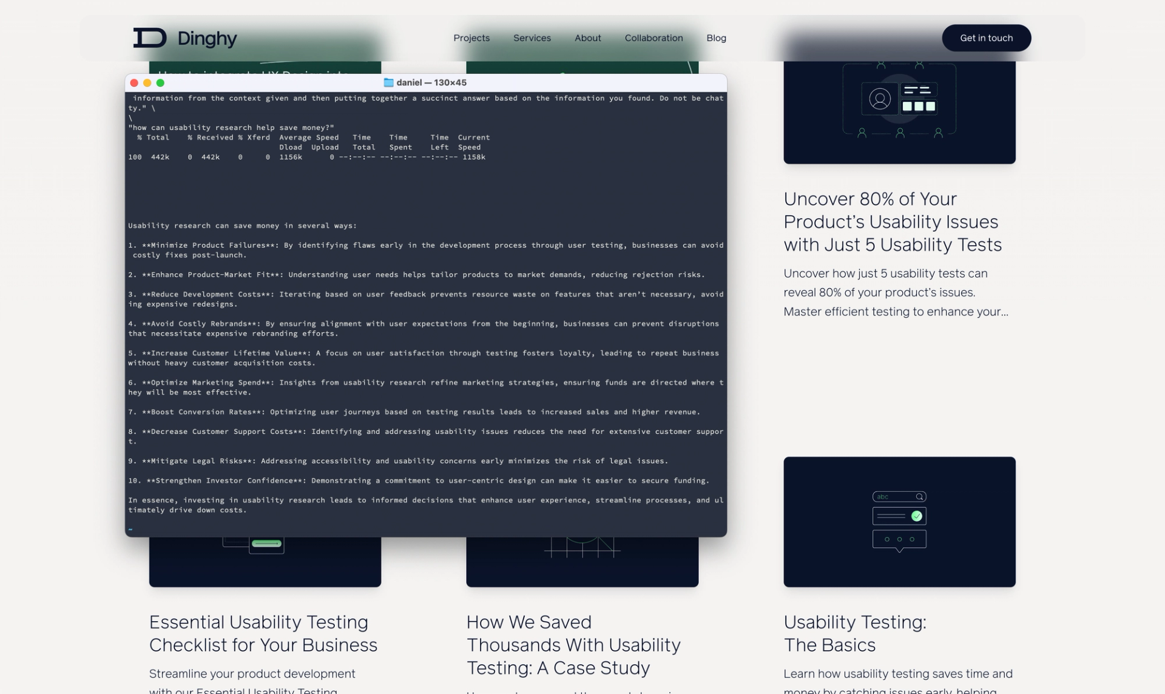Open the About page link

[x=587, y=38]
